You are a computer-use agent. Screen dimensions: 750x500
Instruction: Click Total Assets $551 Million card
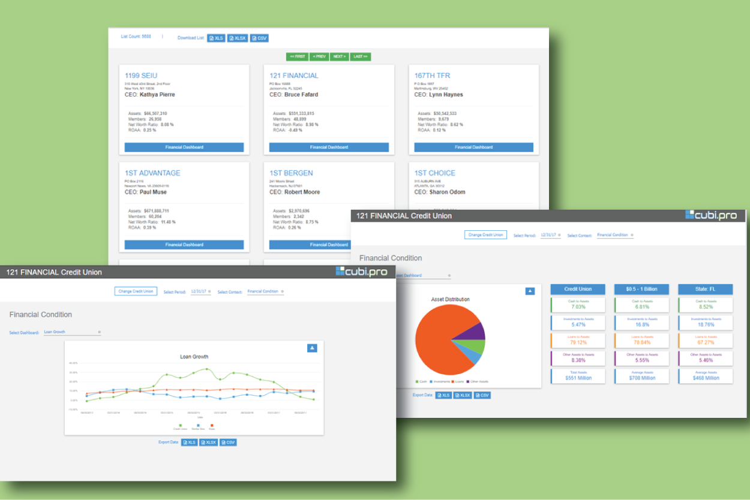point(578,376)
